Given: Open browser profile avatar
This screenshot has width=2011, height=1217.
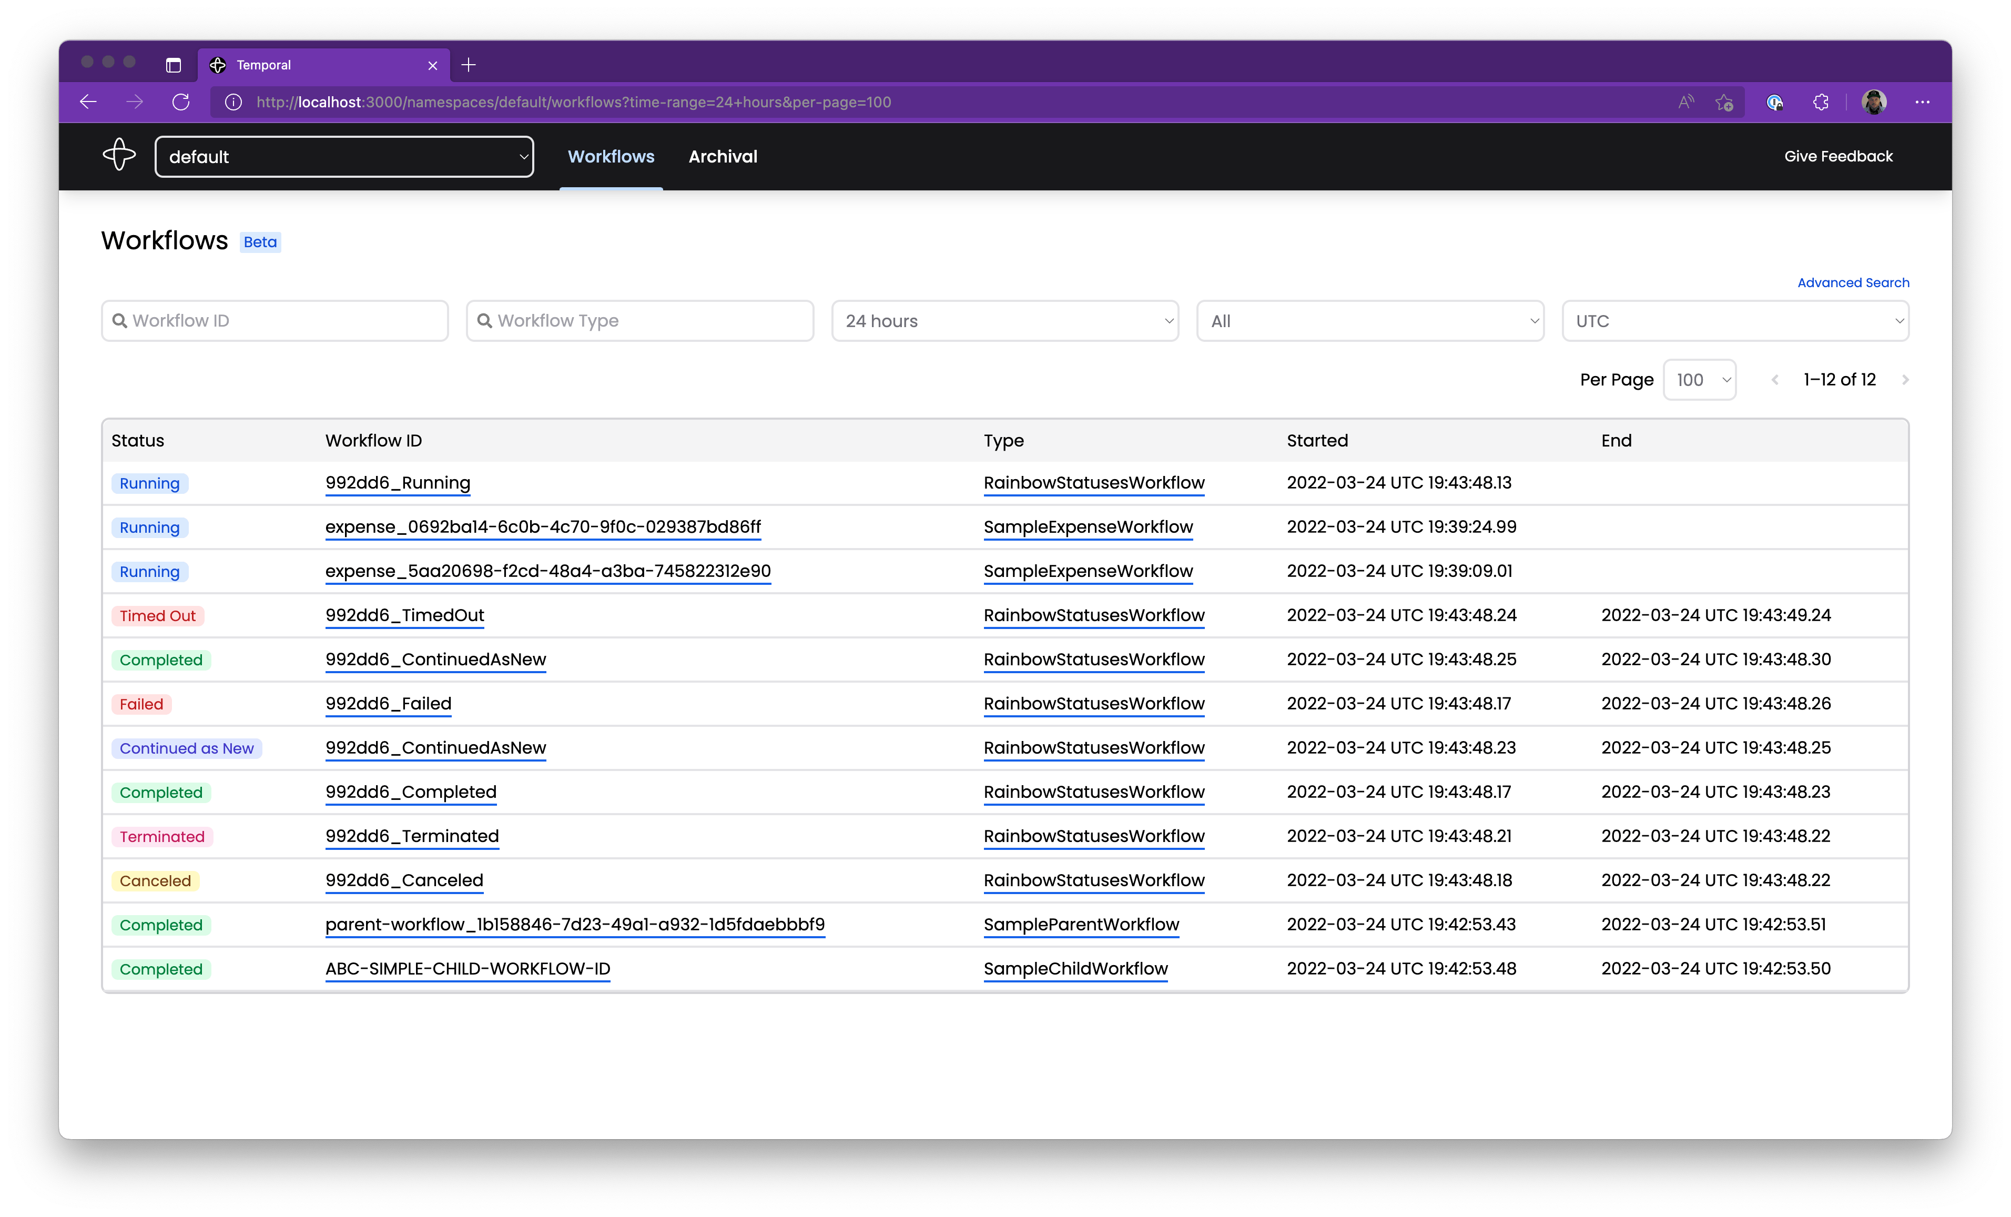Looking at the screenshot, I should click(x=1874, y=102).
